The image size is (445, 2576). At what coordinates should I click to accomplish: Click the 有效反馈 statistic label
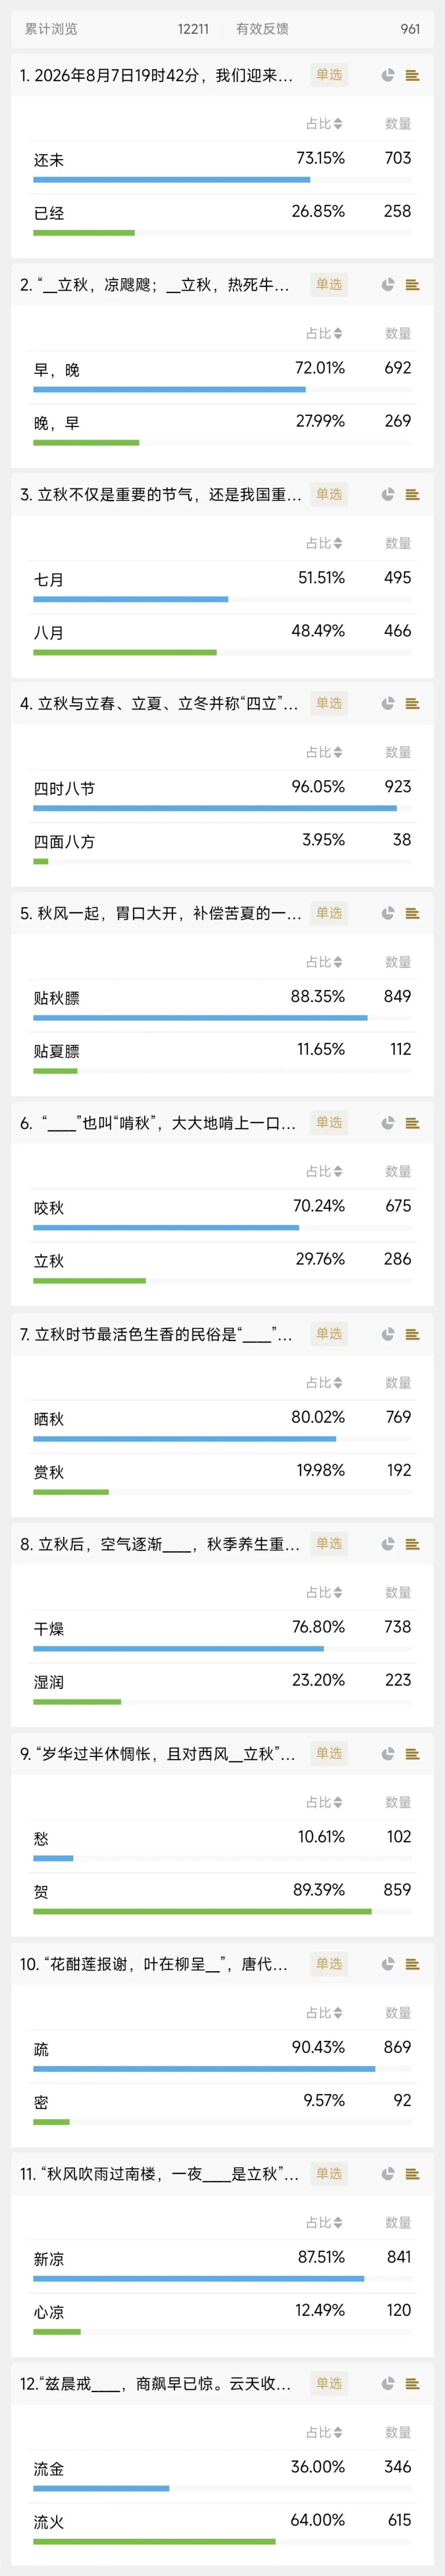tap(262, 29)
